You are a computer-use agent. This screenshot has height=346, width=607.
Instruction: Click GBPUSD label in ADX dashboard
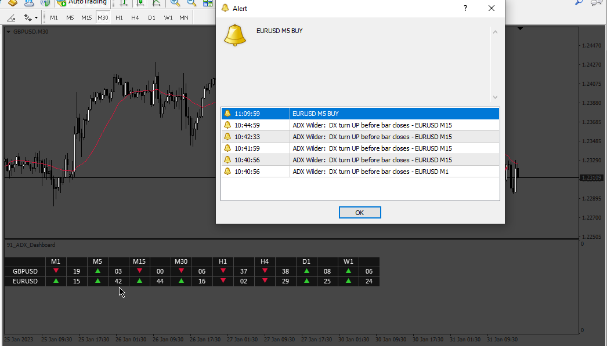(25, 271)
